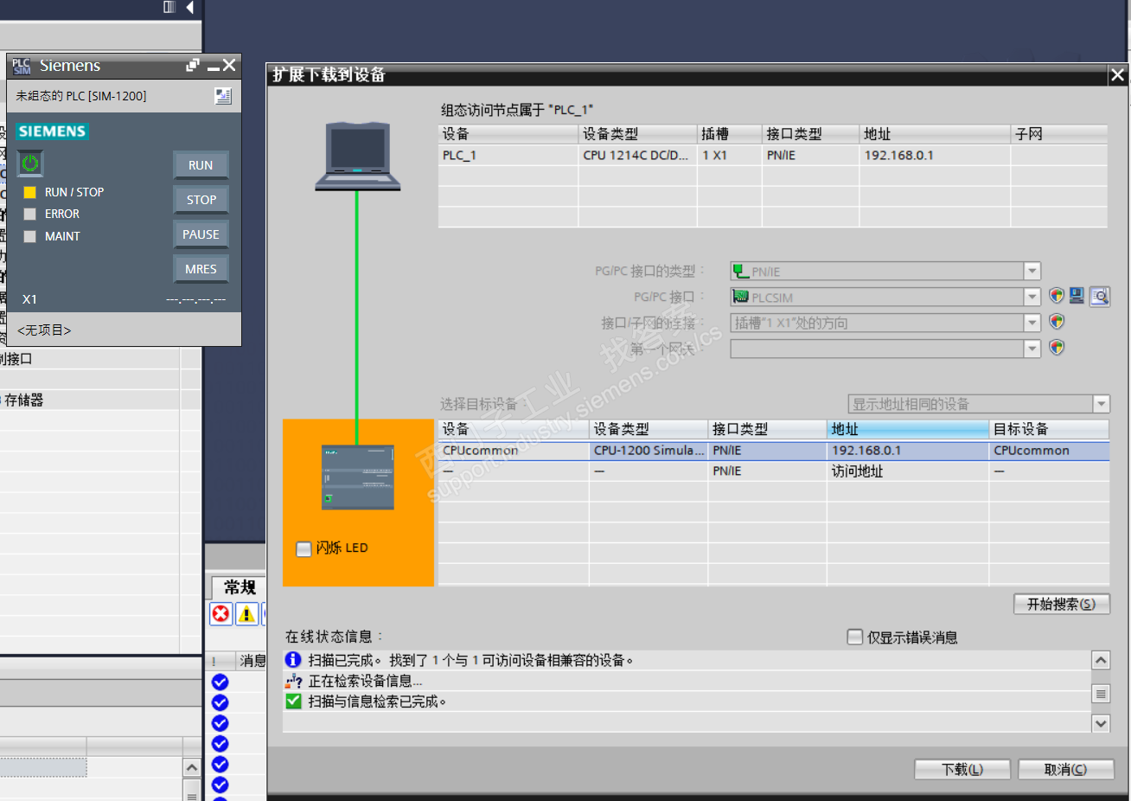1131x801 pixels.
Task: Click the 开始搜索 button
Action: pyautogui.click(x=1061, y=604)
